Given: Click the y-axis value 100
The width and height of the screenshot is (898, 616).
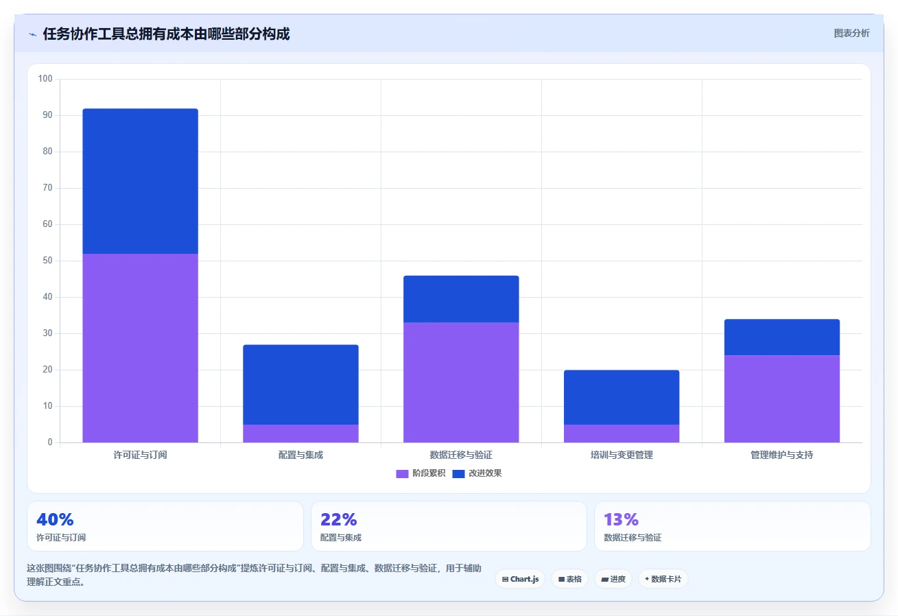Looking at the screenshot, I should pyautogui.click(x=45, y=79).
